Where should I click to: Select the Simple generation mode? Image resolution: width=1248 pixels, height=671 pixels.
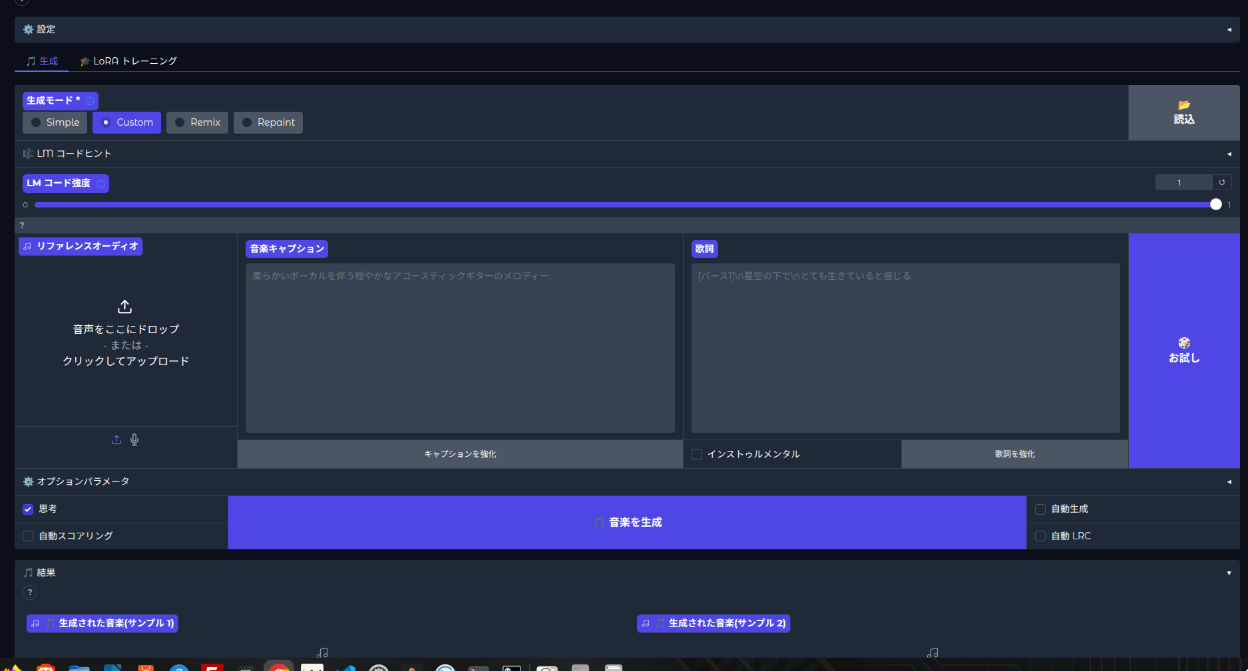click(x=55, y=122)
